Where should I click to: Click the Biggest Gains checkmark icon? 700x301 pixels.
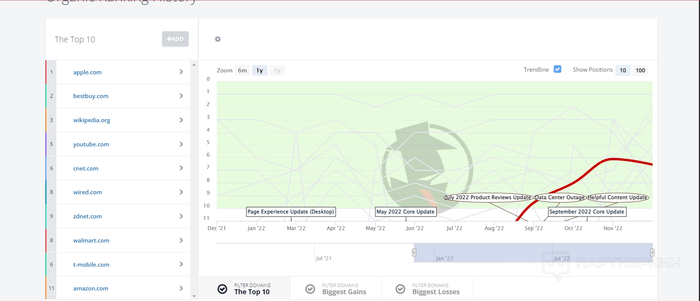(x=310, y=289)
